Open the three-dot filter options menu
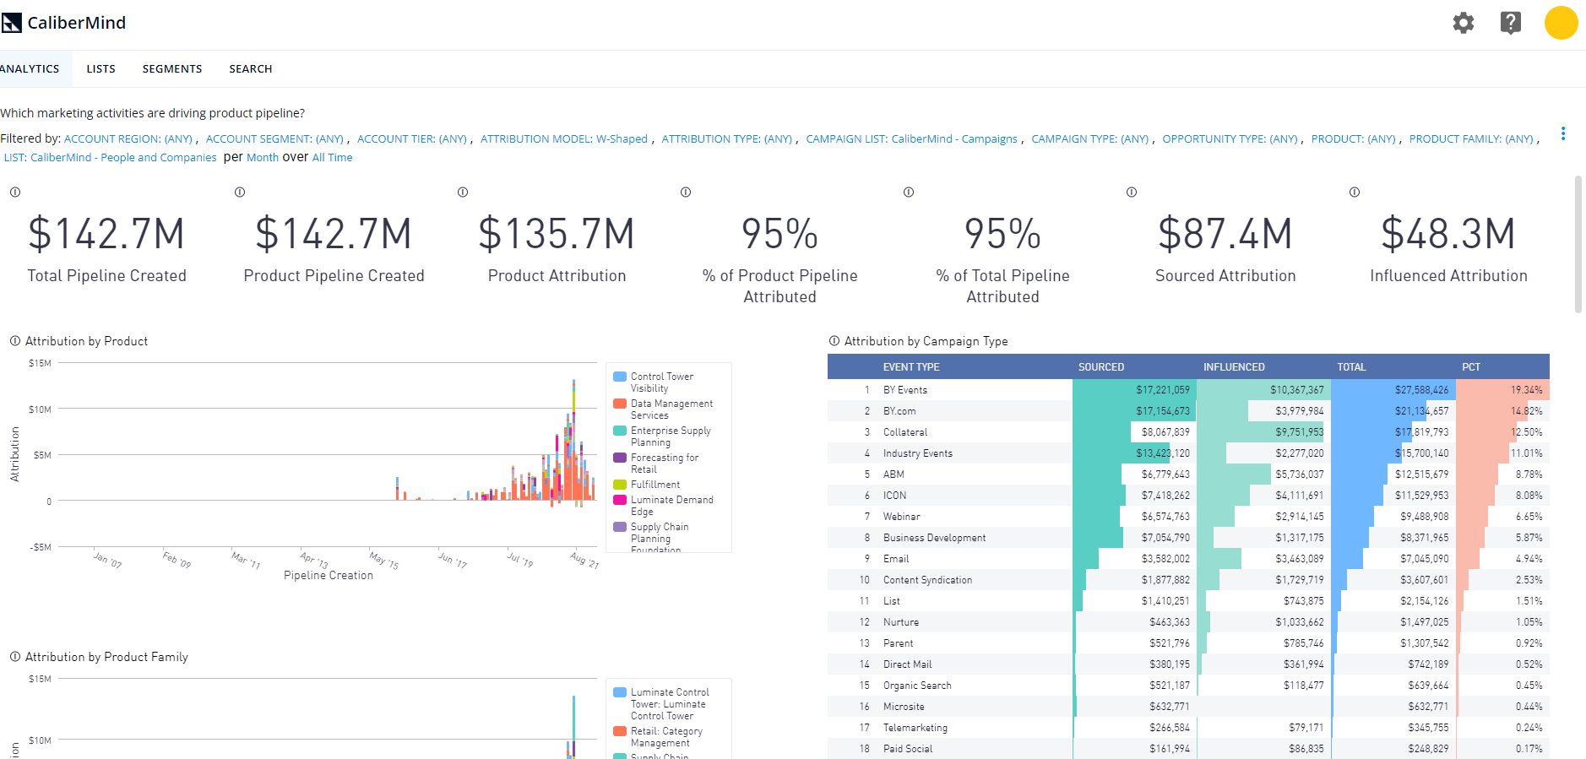The width and height of the screenshot is (1586, 759). [x=1563, y=133]
